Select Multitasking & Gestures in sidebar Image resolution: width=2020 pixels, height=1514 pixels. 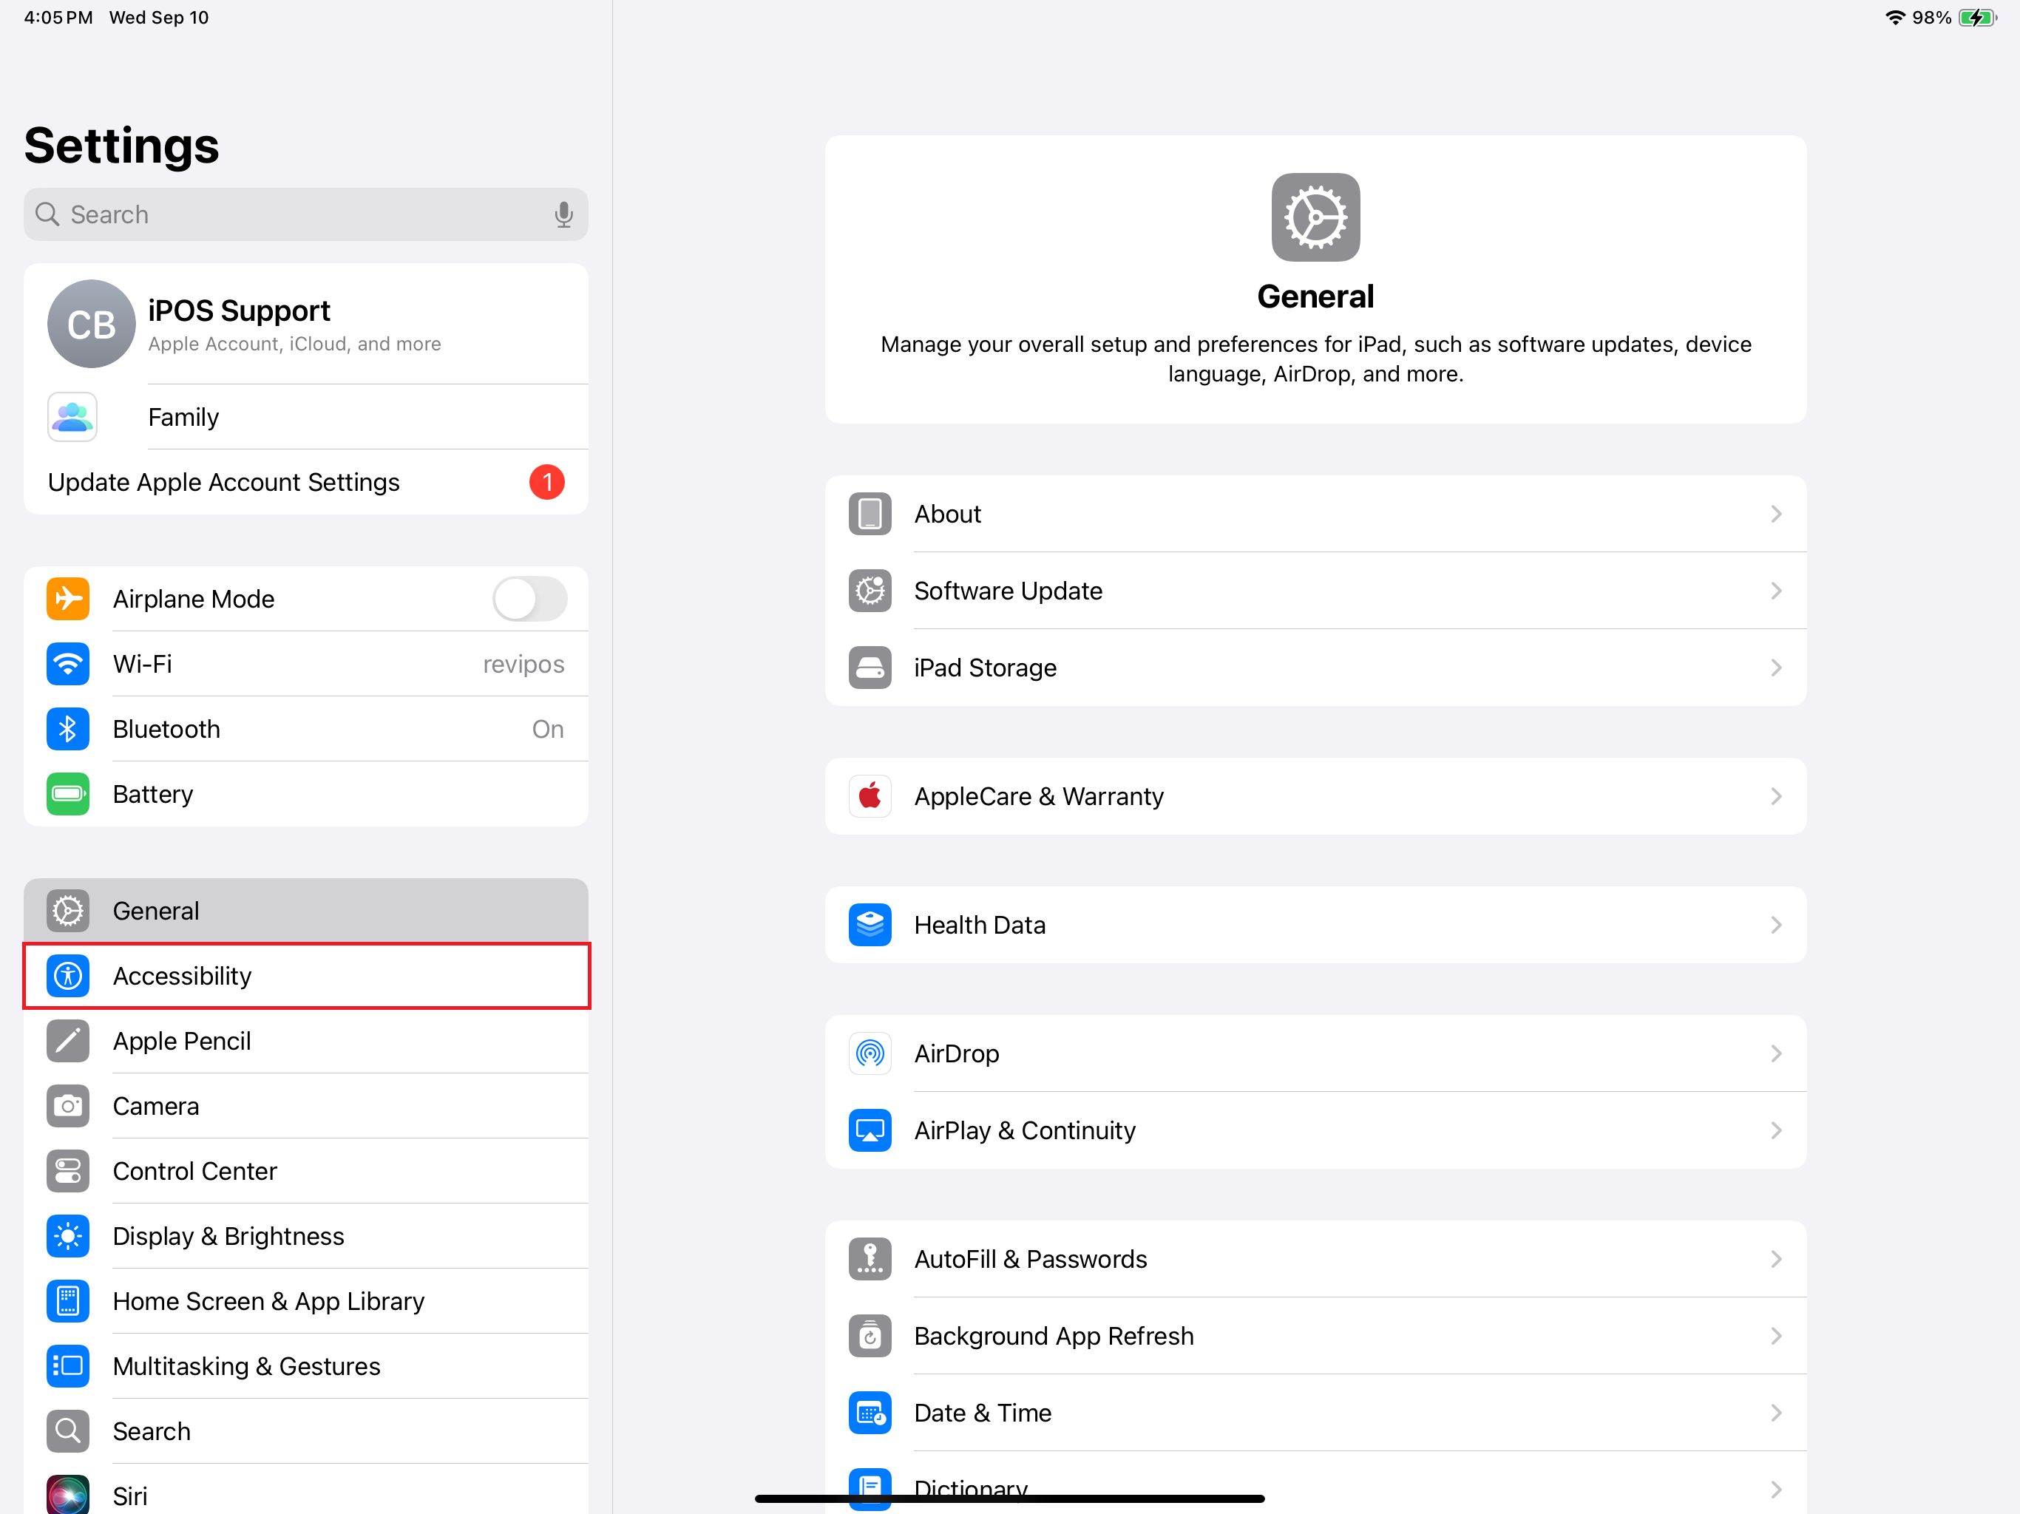pos(306,1366)
